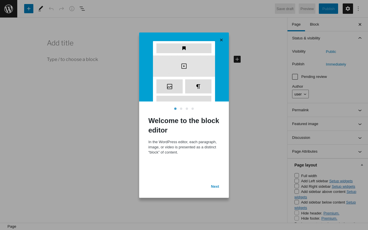
Task: Expand the Page Attributes section
Action: click(328, 152)
